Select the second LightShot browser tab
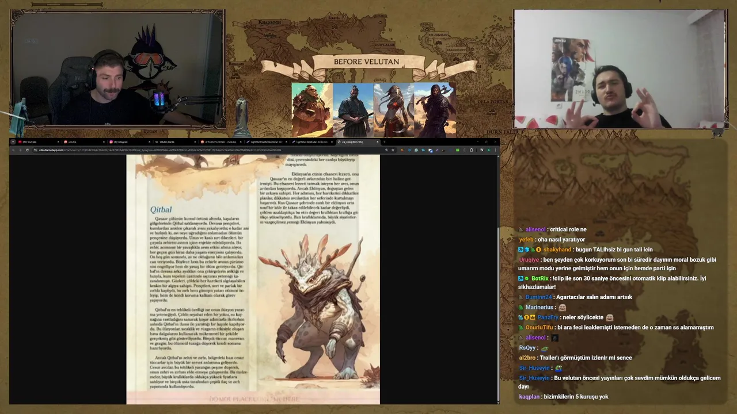This screenshot has width=737, height=414. [312, 141]
